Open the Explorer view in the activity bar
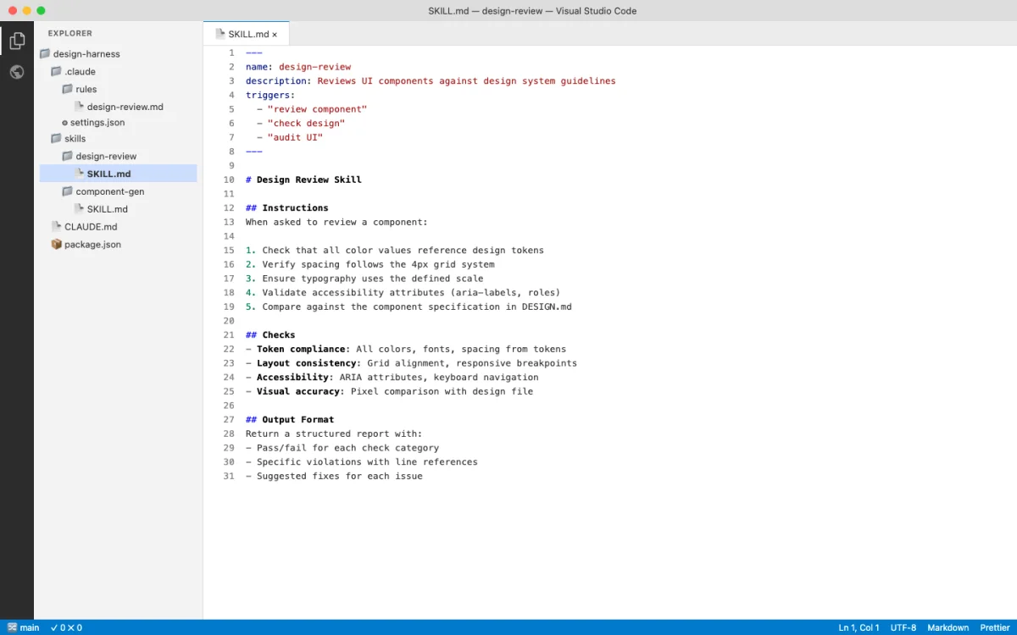This screenshot has height=635, width=1017. tap(17, 41)
